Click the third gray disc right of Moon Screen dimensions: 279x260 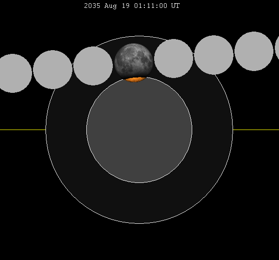pyautogui.click(x=254, y=51)
